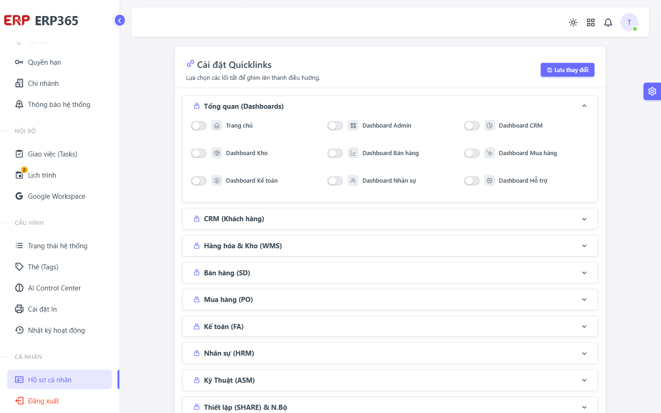Toggle light/dark theme sun icon
This screenshot has height=413, width=661.
573,22
